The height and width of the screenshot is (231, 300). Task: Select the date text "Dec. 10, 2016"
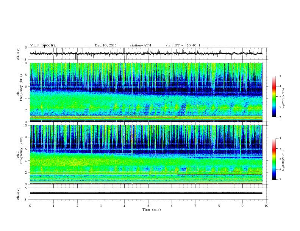click(x=106, y=45)
